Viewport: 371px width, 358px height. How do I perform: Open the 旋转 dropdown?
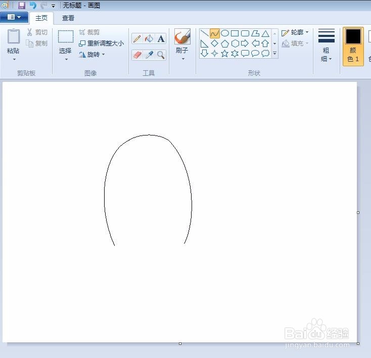(x=91, y=55)
